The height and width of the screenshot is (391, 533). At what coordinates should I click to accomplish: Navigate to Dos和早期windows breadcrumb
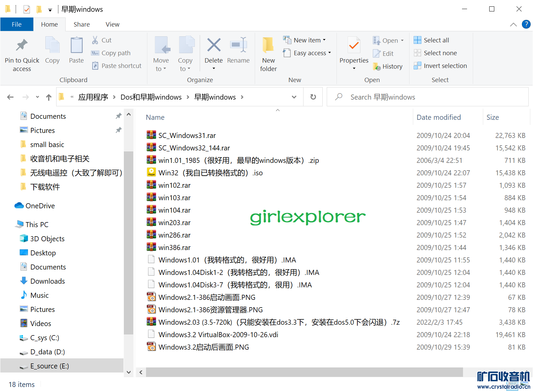pyautogui.click(x=151, y=97)
